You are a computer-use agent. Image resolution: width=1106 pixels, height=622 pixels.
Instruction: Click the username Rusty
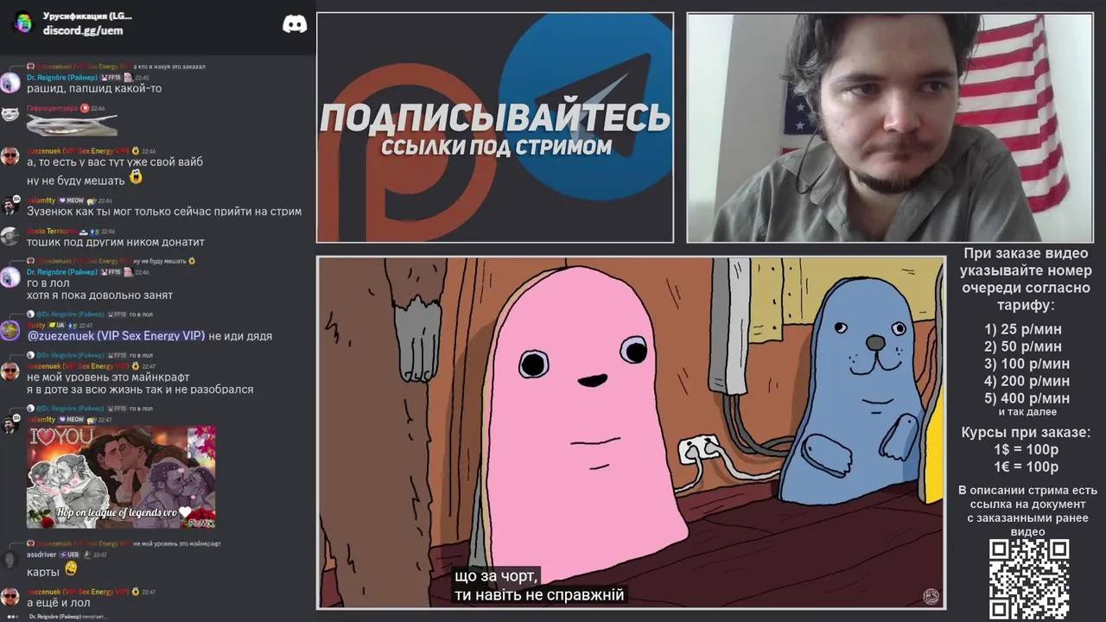tap(35, 325)
